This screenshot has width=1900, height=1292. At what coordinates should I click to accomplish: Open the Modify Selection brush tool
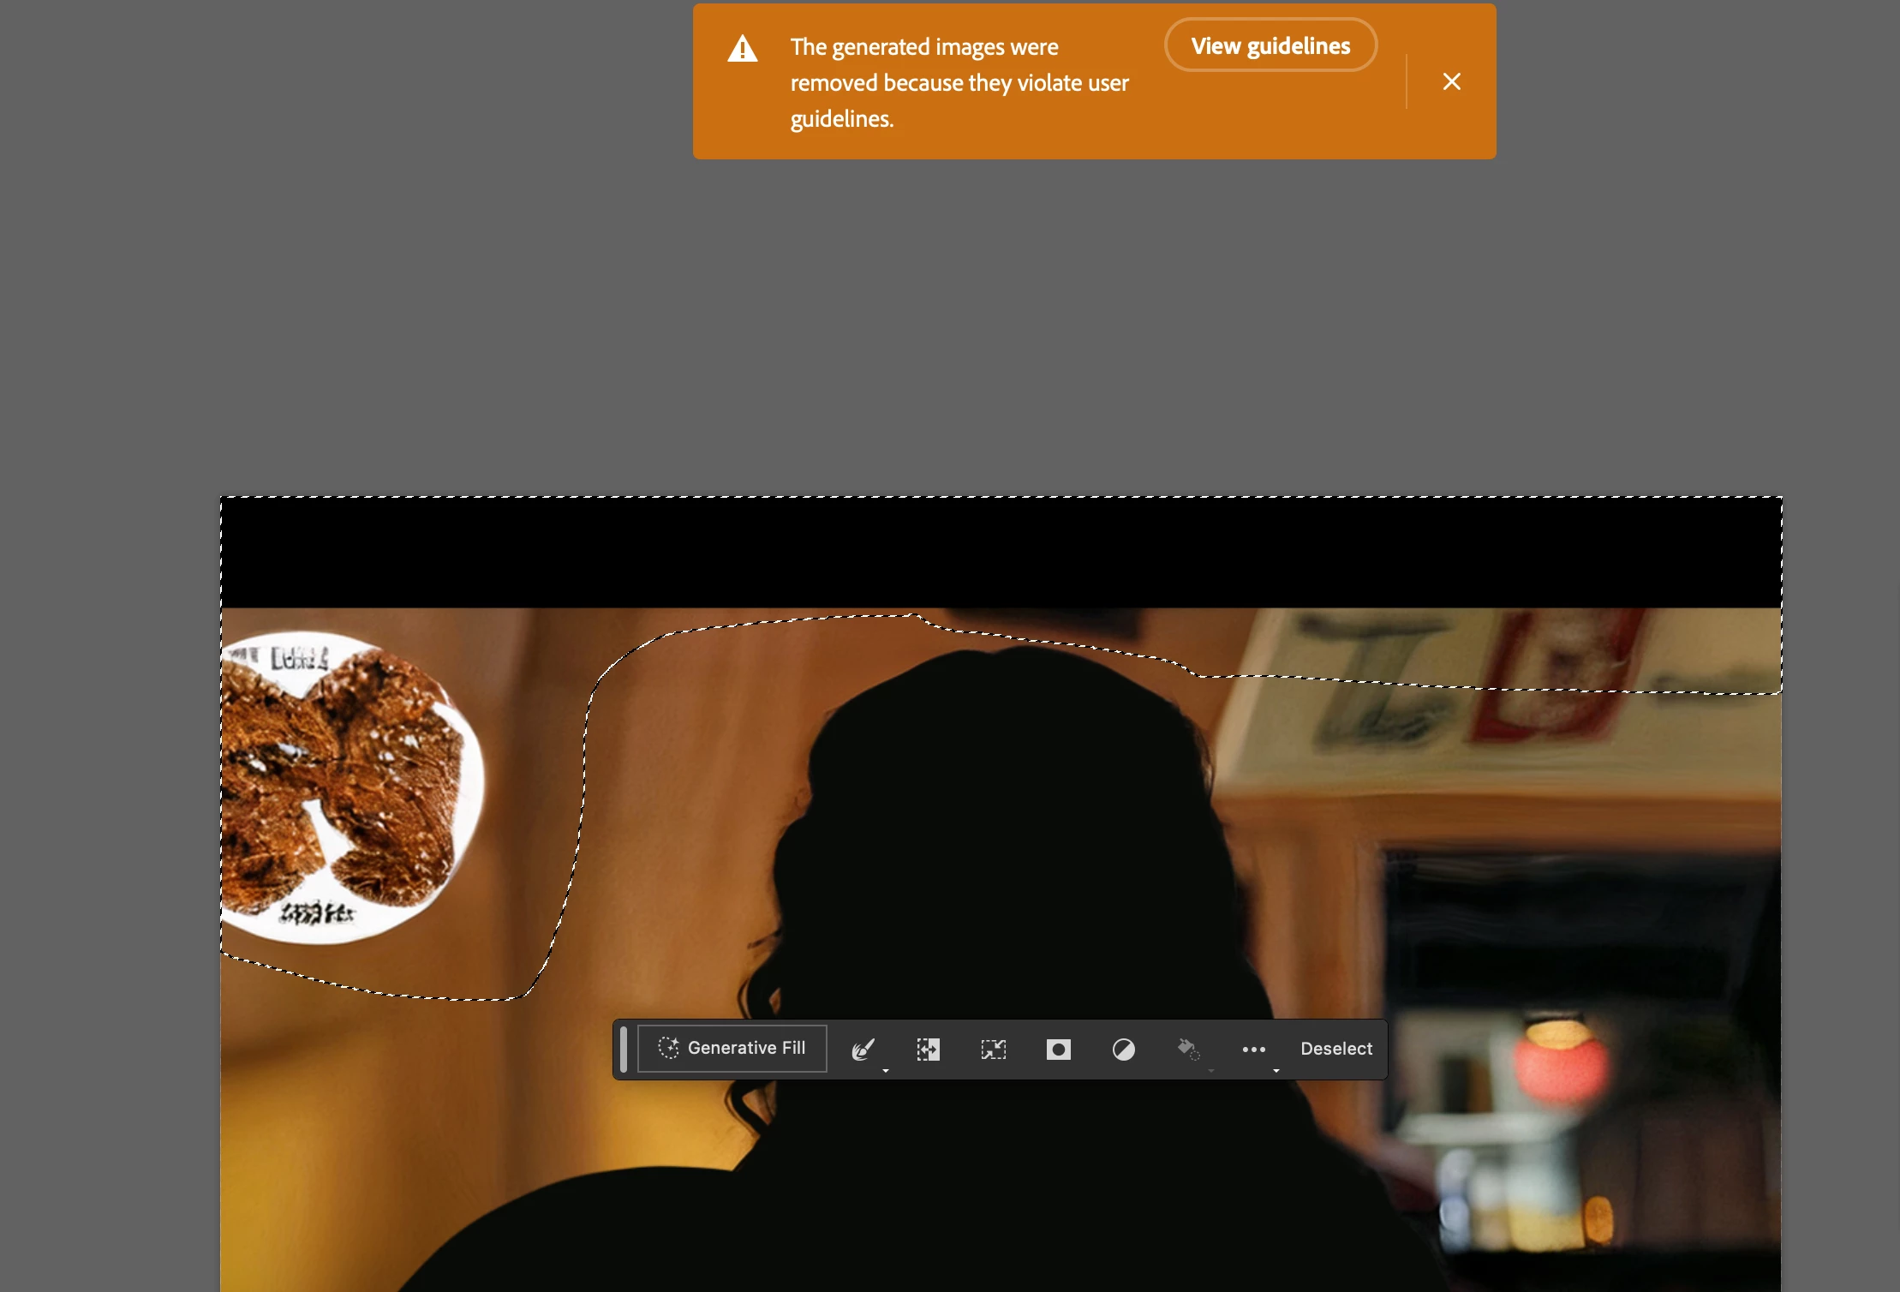863,1049
